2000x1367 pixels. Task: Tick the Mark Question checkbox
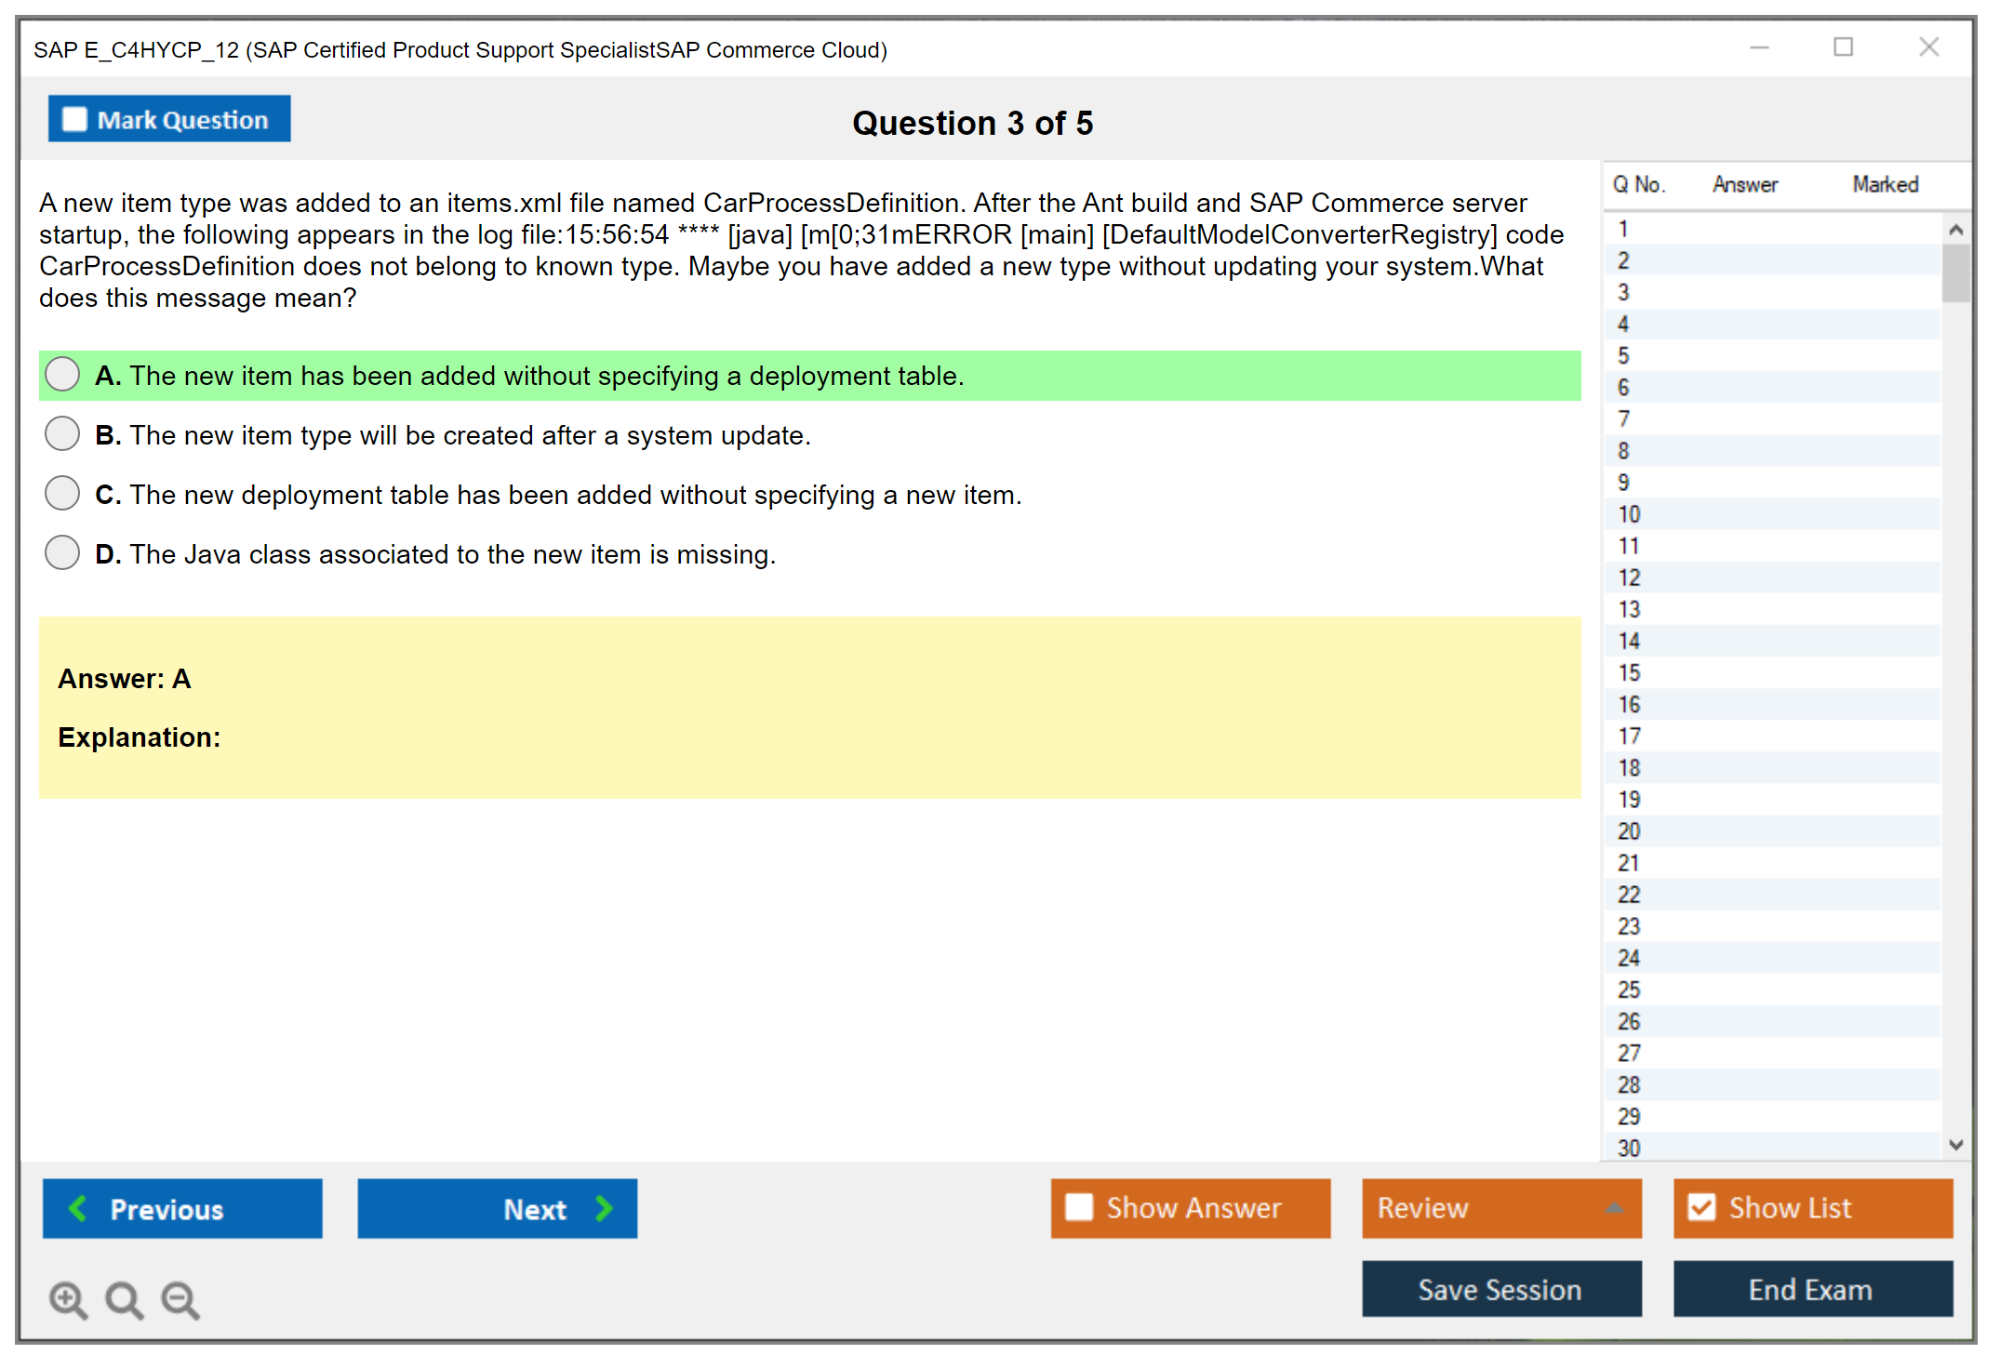[x=74, y=119]
